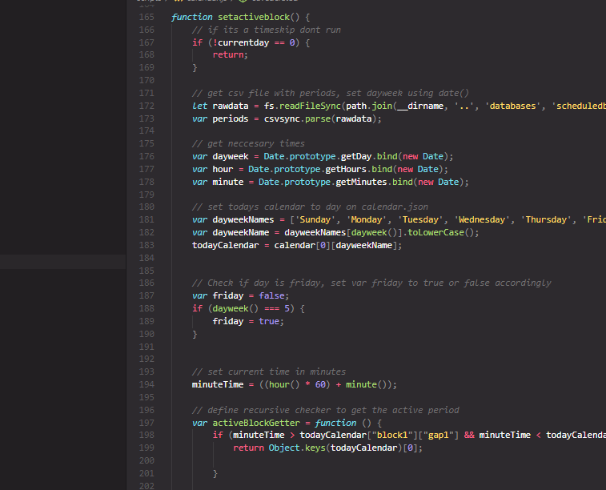The width and height of the screenshot is (606, 490).
Task: Click the "return;" statement on line 168
Action: coord(230,55)
